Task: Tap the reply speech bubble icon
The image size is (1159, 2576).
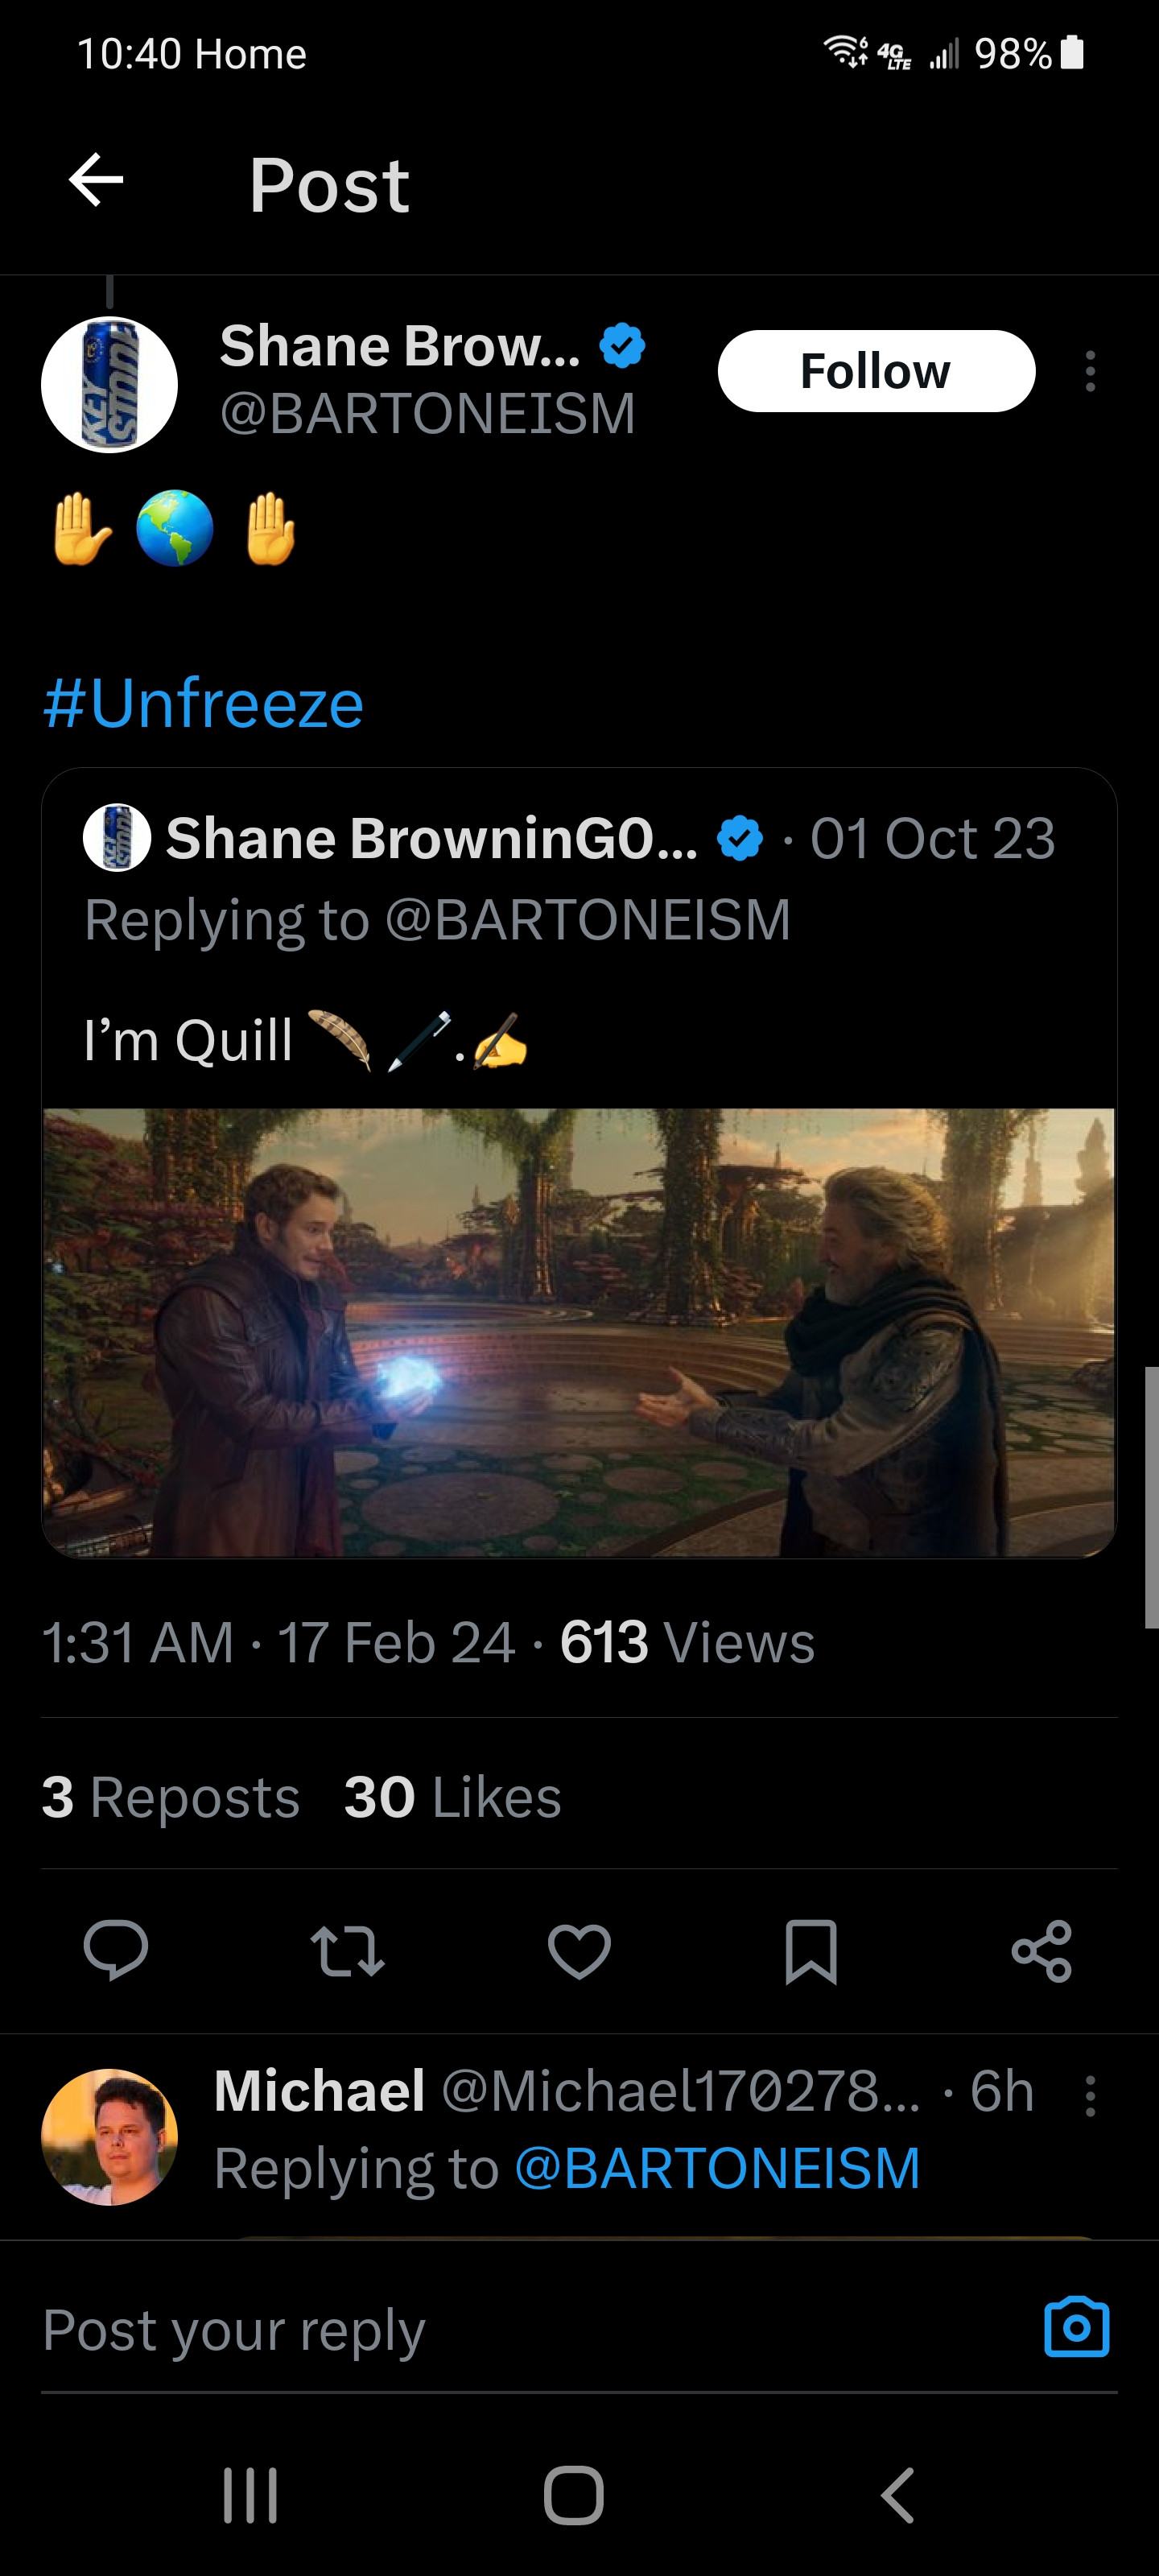Action: point(116,1950)
